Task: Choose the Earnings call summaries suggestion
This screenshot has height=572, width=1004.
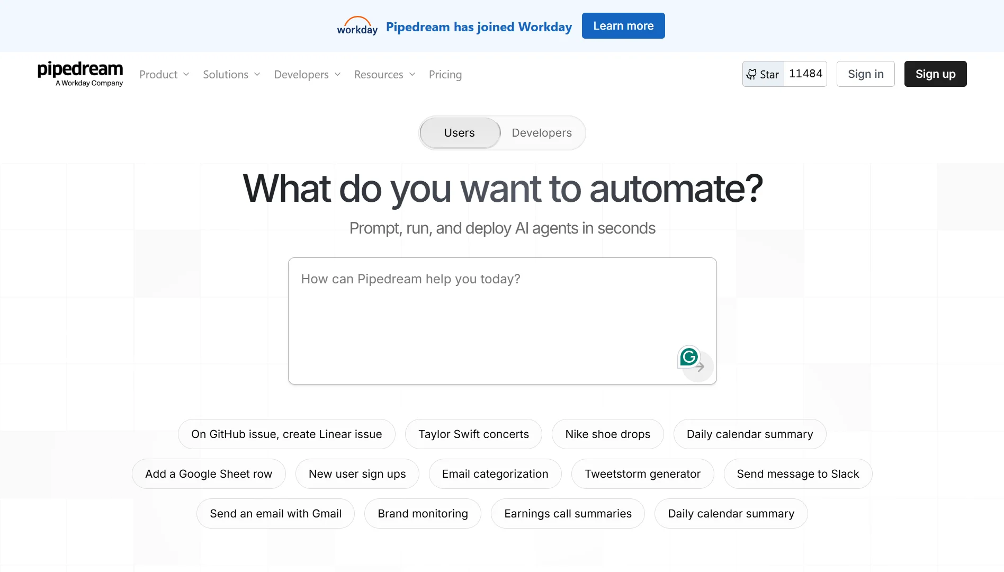Action: point(568,514)
